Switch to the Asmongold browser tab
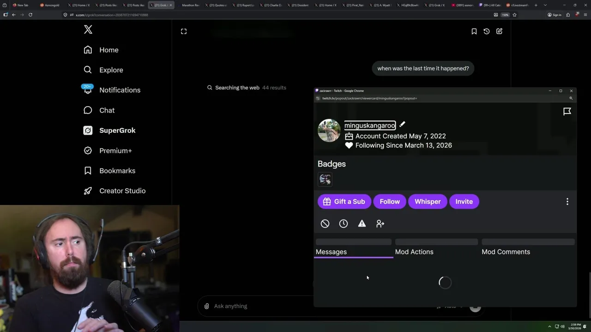 (x=49, y=5)
